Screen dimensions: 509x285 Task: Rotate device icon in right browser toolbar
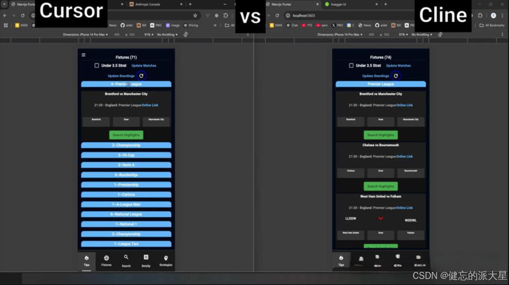pos(440,34)
